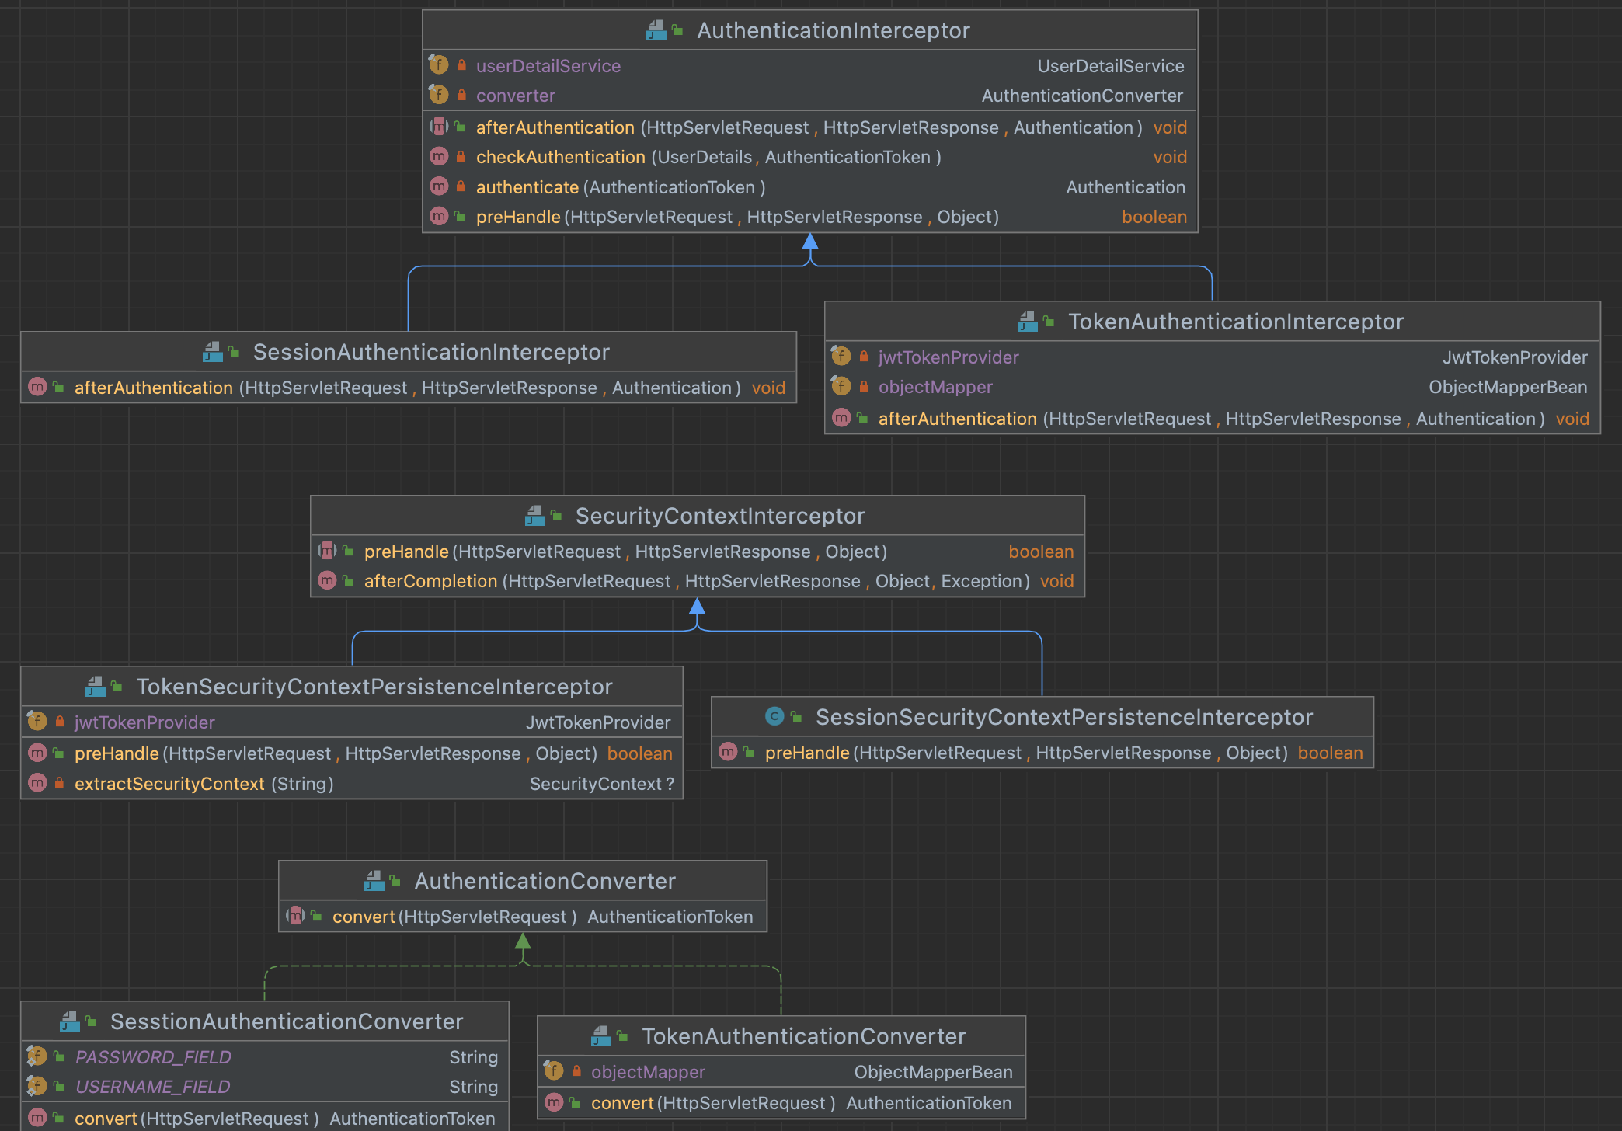Click the checkAuthentication method icon
This screenshot has width=1622, height=1131.
tap(439, 156)
